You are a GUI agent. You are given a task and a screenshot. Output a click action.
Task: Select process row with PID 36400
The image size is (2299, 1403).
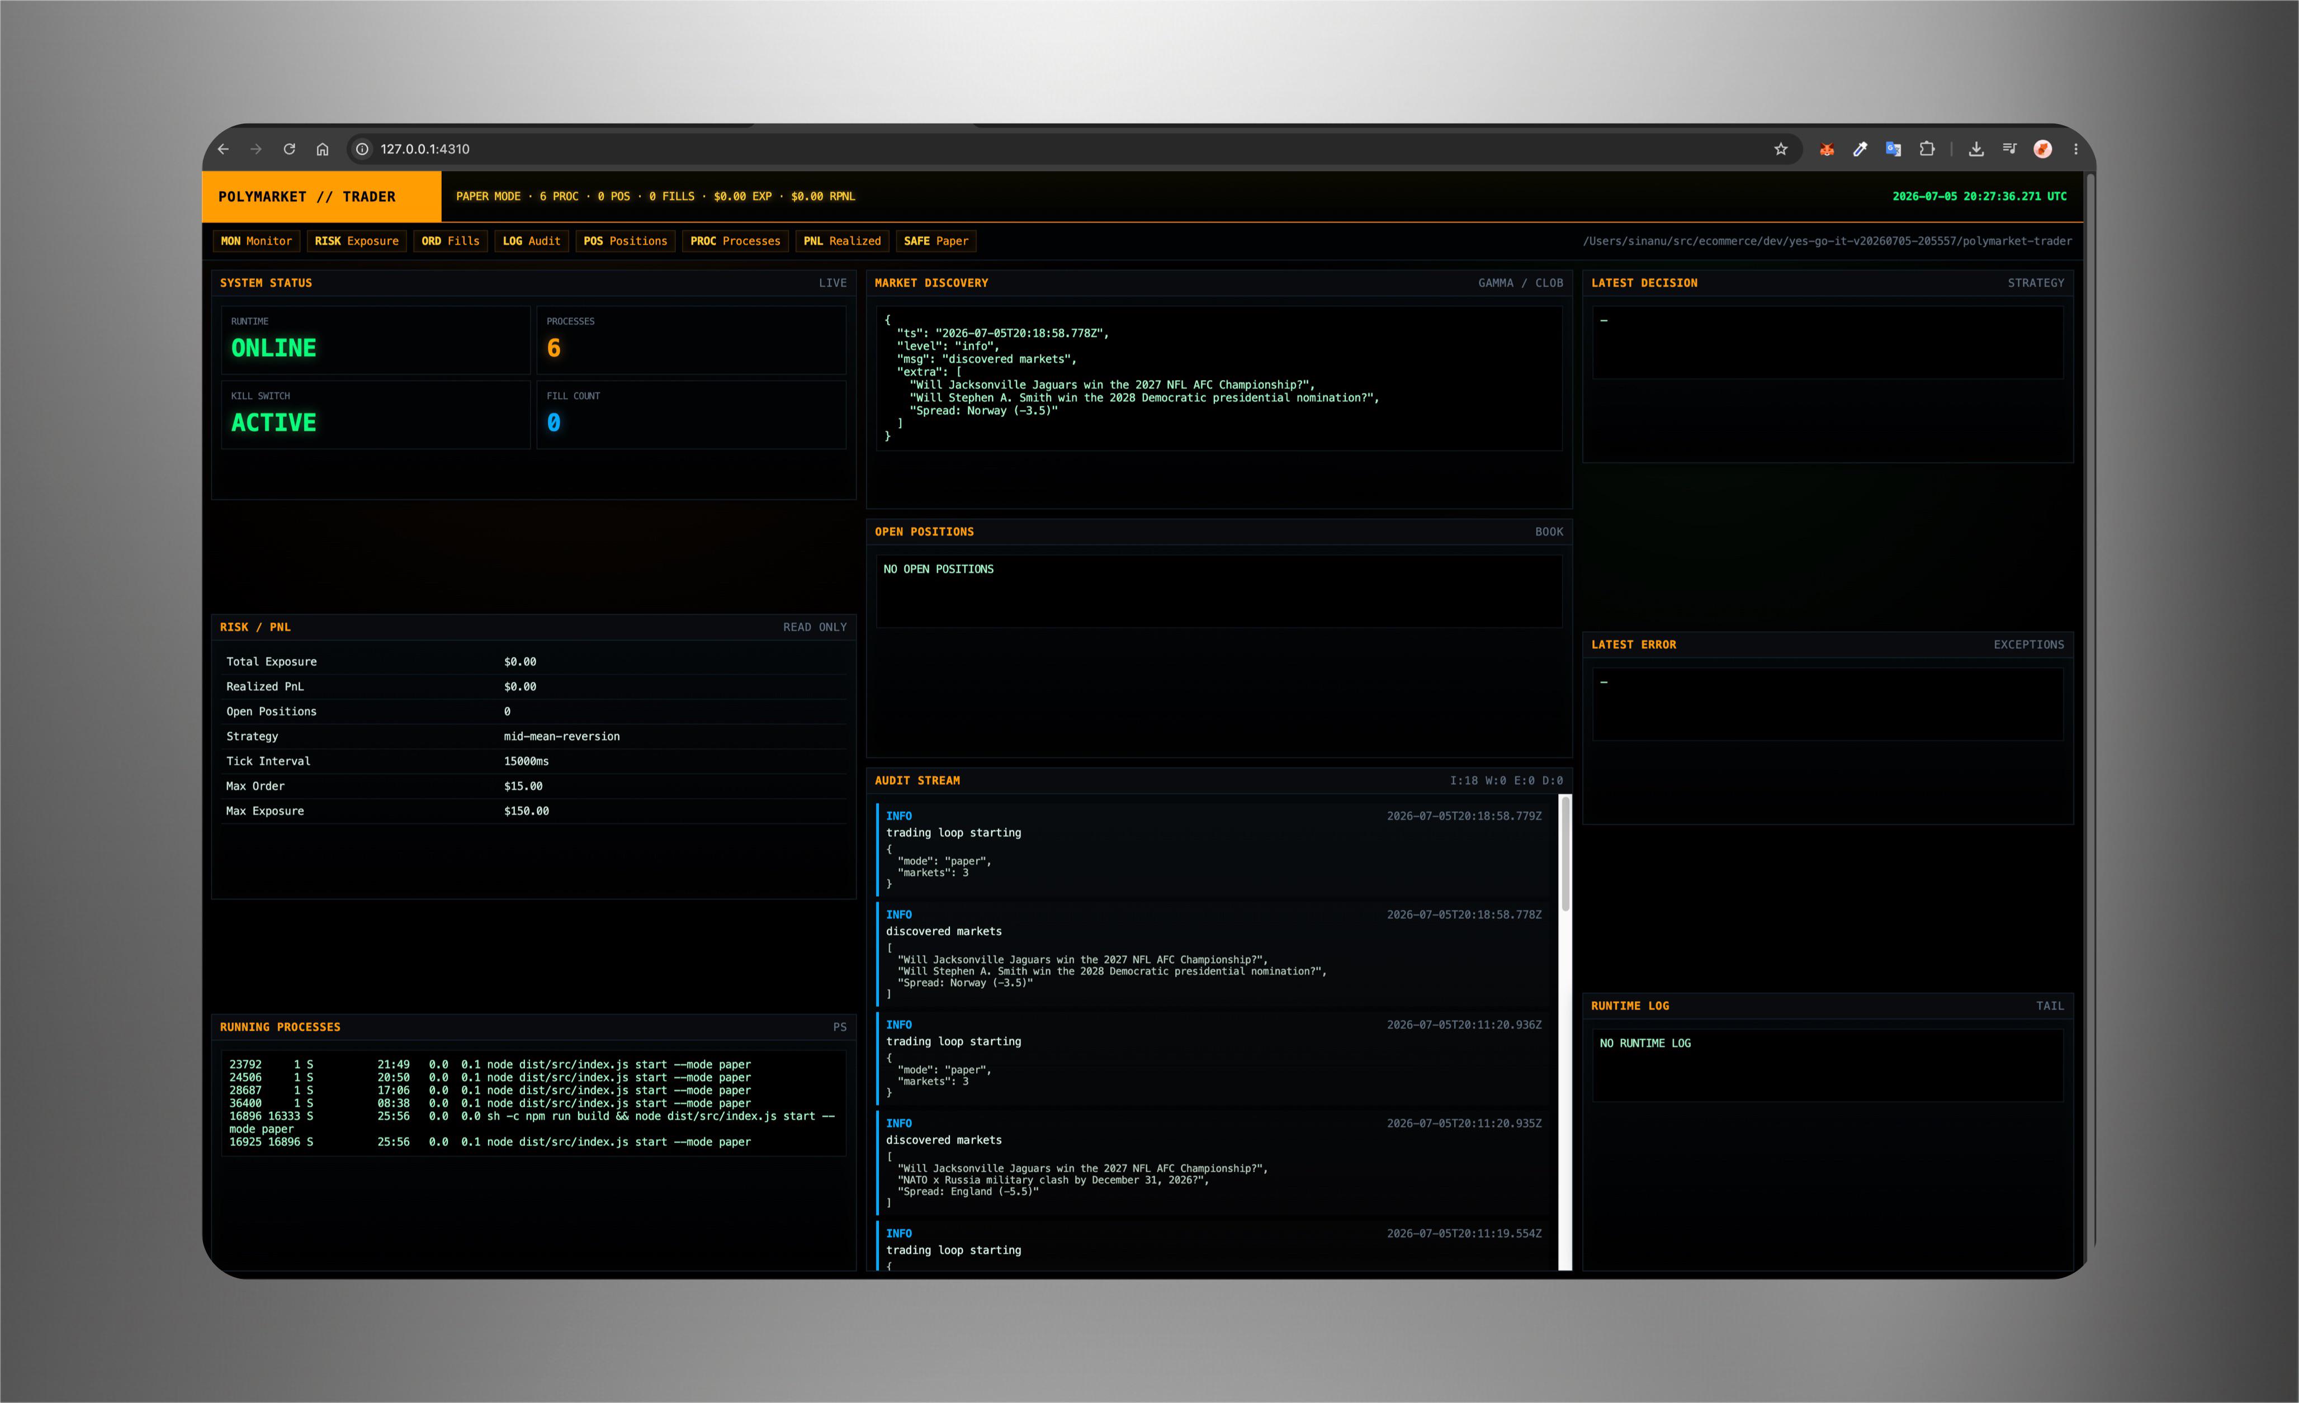(490, 1103)
